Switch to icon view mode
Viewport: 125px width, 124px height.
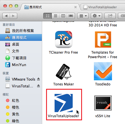click(48, 16)
